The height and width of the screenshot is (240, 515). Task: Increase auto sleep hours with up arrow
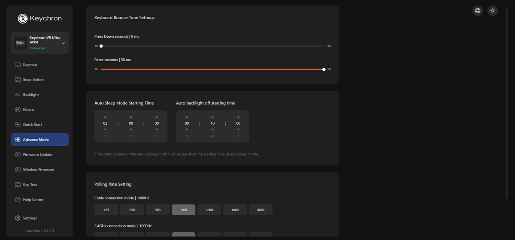(105, 117)
